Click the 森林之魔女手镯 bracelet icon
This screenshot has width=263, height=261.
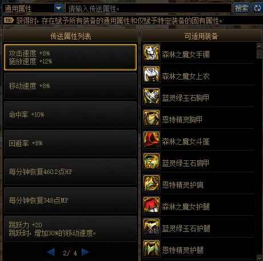(152, 53)
